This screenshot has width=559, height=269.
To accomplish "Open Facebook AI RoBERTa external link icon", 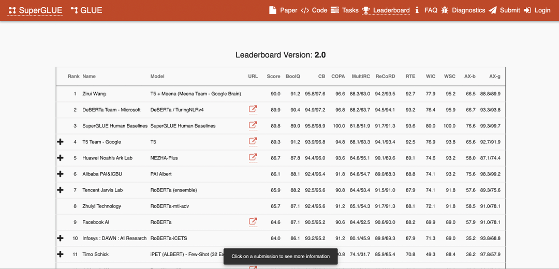I will [x=253, y=221].
